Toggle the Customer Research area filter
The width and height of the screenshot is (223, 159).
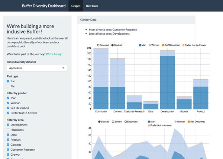[x=8, y=150]
